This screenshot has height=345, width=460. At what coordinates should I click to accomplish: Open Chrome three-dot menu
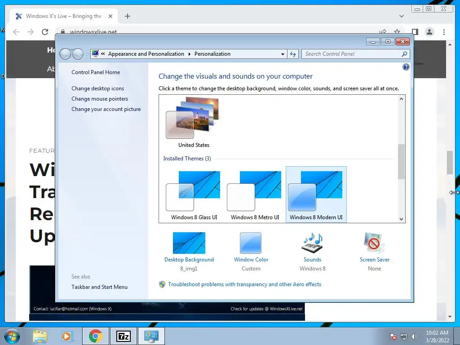click(x=444, y=32)
